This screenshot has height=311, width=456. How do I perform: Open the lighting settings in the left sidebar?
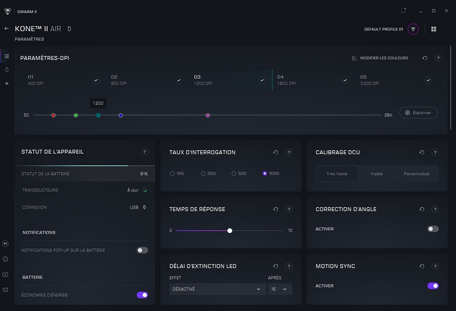pos(6,83)
